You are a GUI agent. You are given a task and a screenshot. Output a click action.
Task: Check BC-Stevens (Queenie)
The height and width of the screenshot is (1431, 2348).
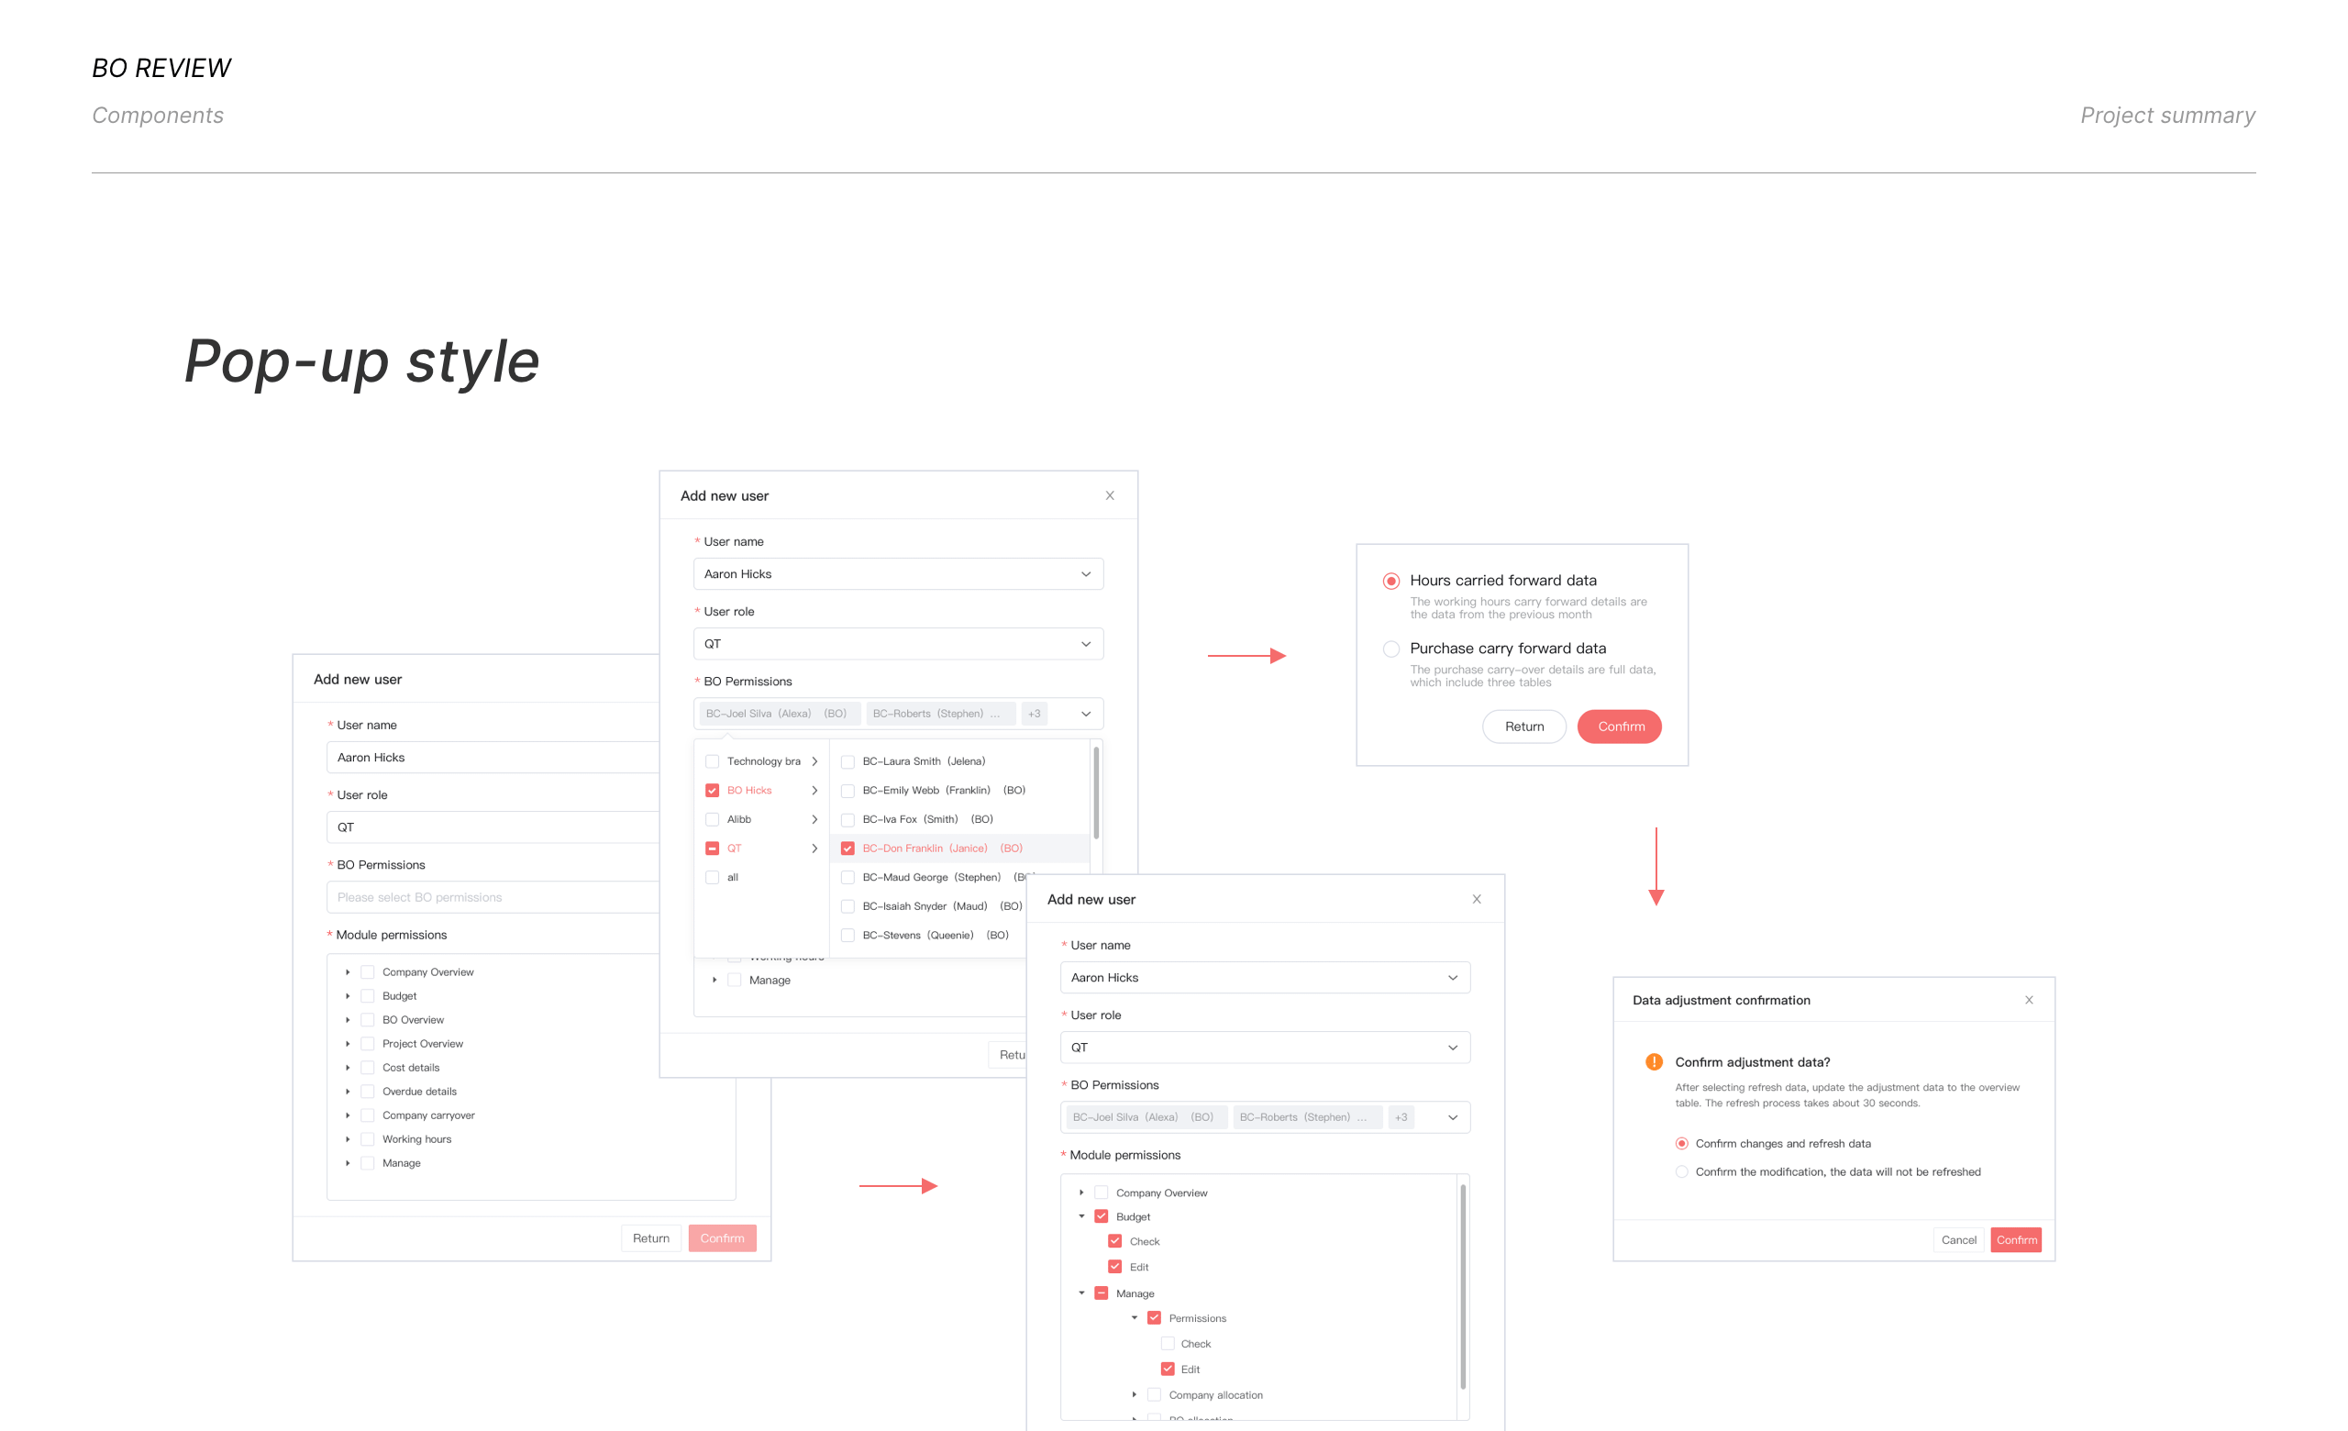(x=847, y=936)
